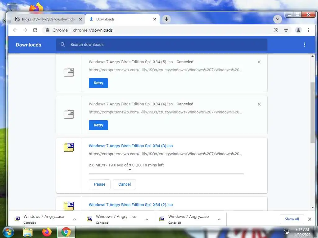
Task: Click the network tray icon
Action: click(287, 232)
